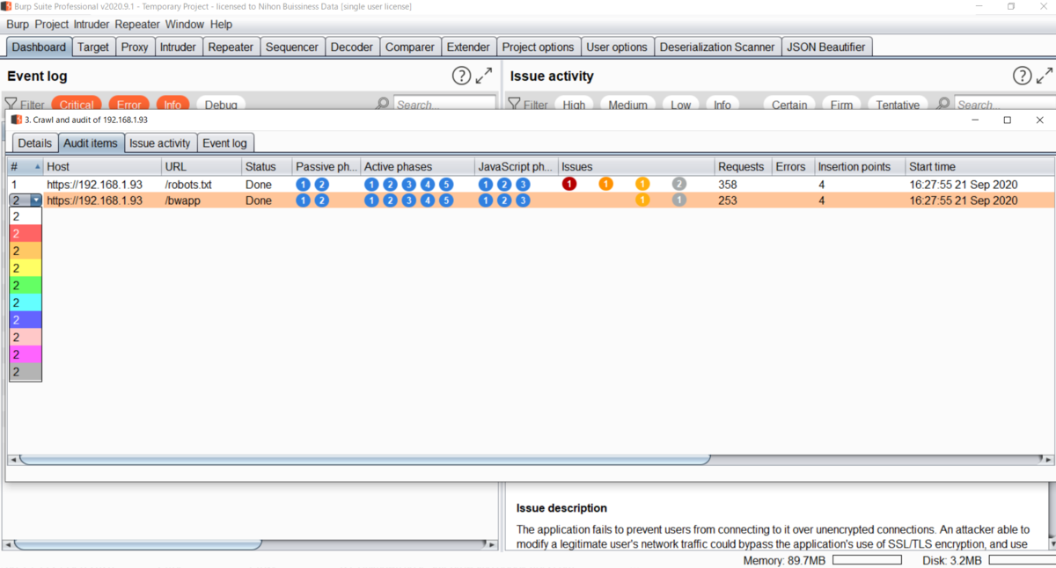Open Event log tab in crawl window
The image size is (1056, 568).
click(x=224, y=142)
